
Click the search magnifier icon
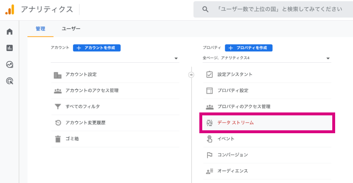205,9
